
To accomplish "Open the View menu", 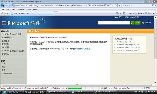I will point(13,10).
